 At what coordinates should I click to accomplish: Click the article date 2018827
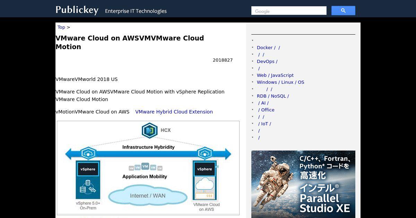(x=223, y=60)
